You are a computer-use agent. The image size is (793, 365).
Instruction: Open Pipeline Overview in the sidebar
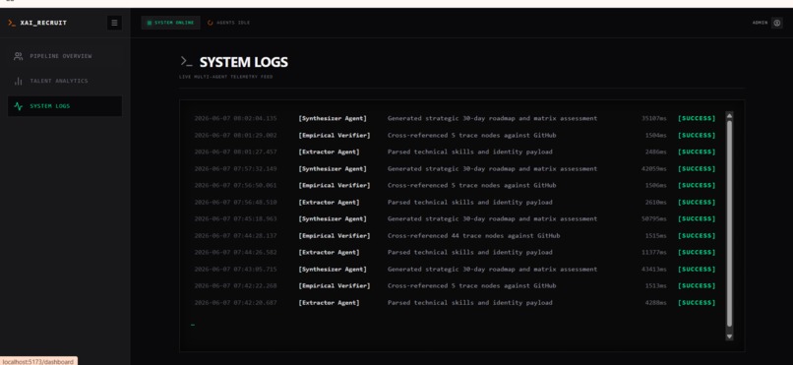[x=65, y=56]
